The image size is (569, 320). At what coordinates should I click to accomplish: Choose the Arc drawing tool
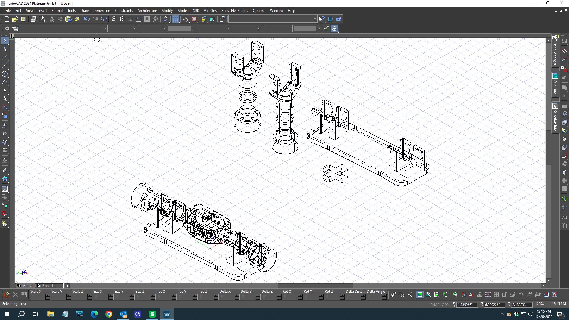[5, 82]
